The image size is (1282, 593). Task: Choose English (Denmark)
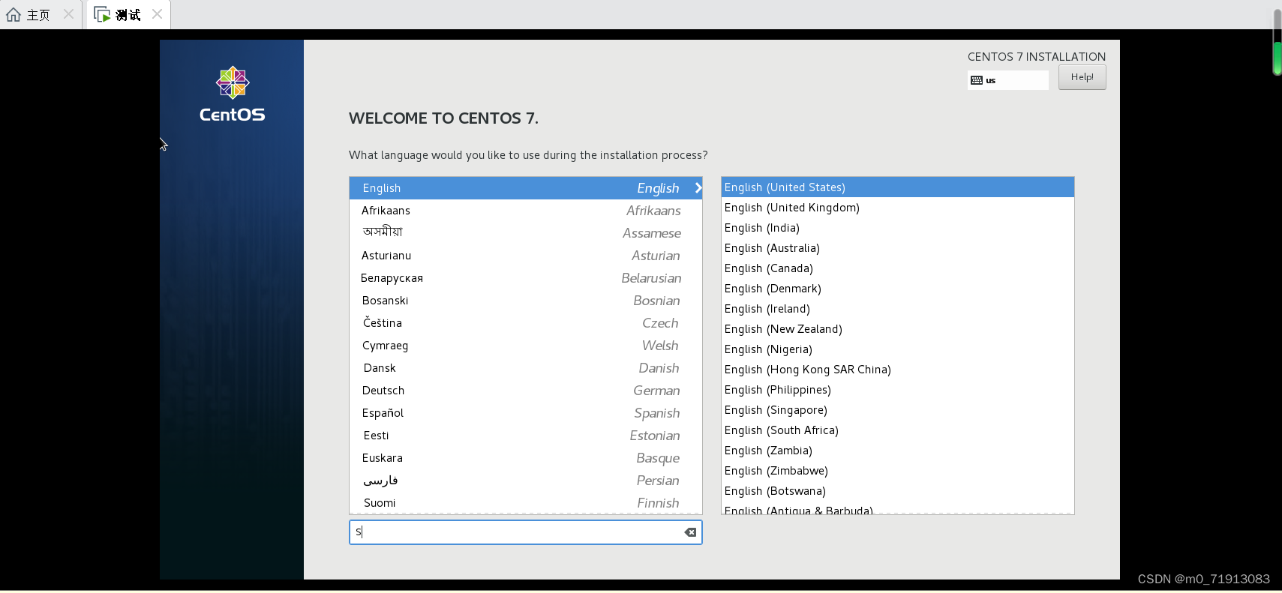[x=898, y=289]
